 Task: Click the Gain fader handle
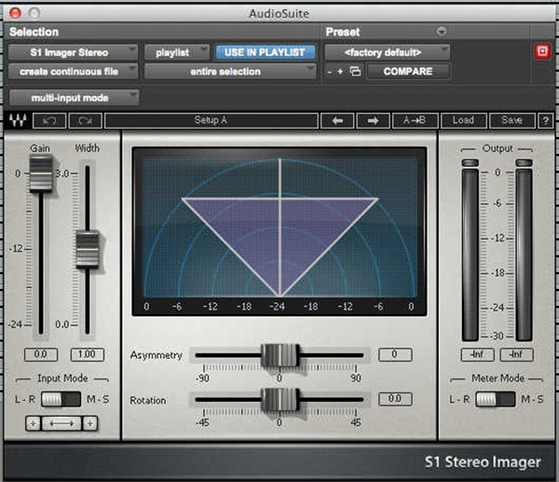pyautogui.click(x=41, y=173)
